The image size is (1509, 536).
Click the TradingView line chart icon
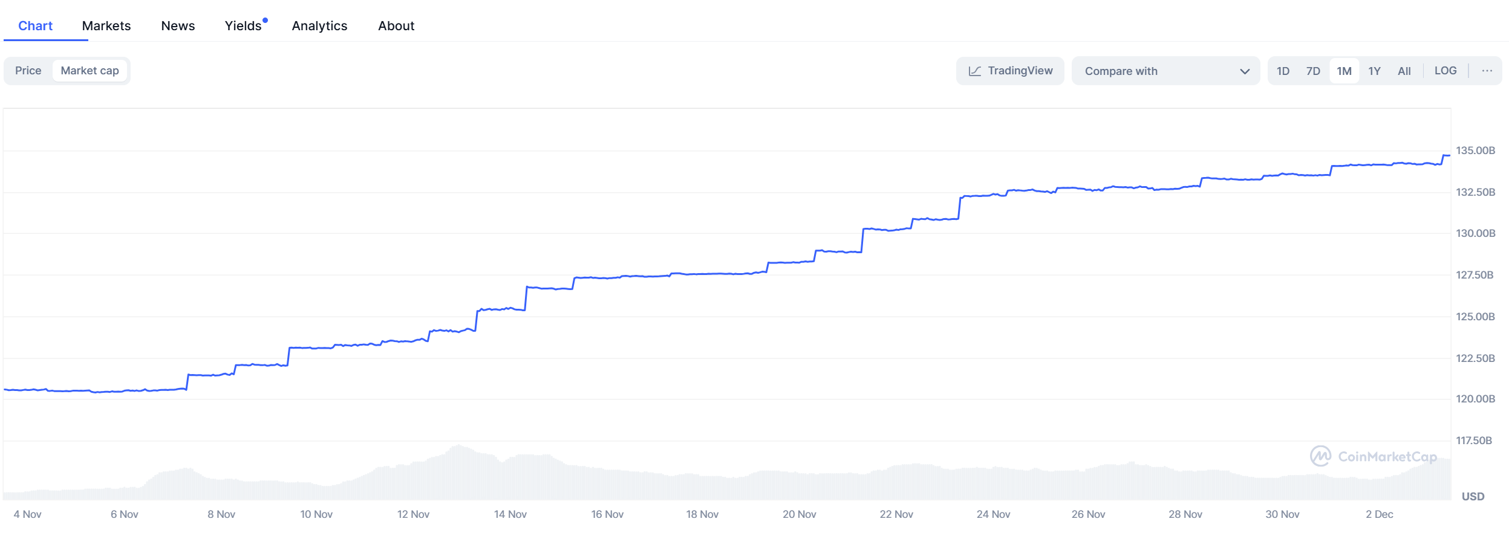point(974,71)
